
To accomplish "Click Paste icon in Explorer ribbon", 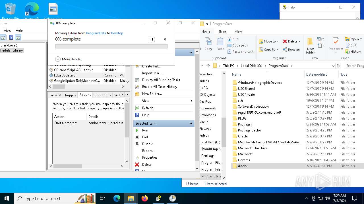I will pos(220,44).
